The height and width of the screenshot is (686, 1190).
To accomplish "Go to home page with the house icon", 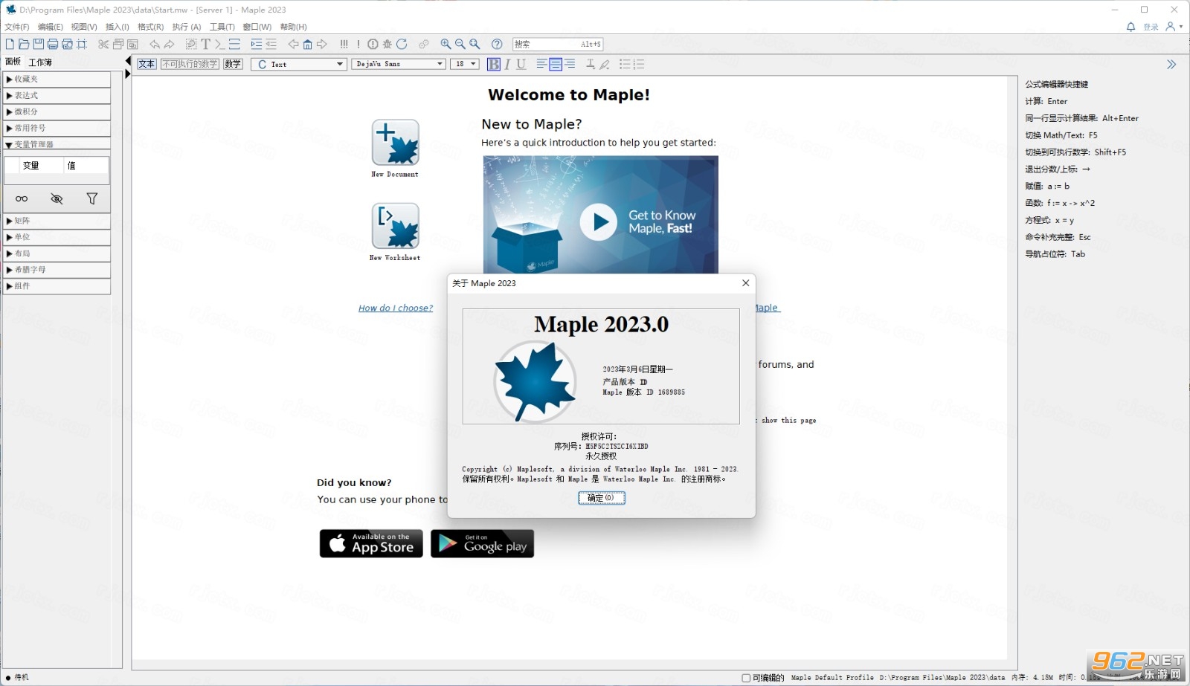I will [307, 45].
